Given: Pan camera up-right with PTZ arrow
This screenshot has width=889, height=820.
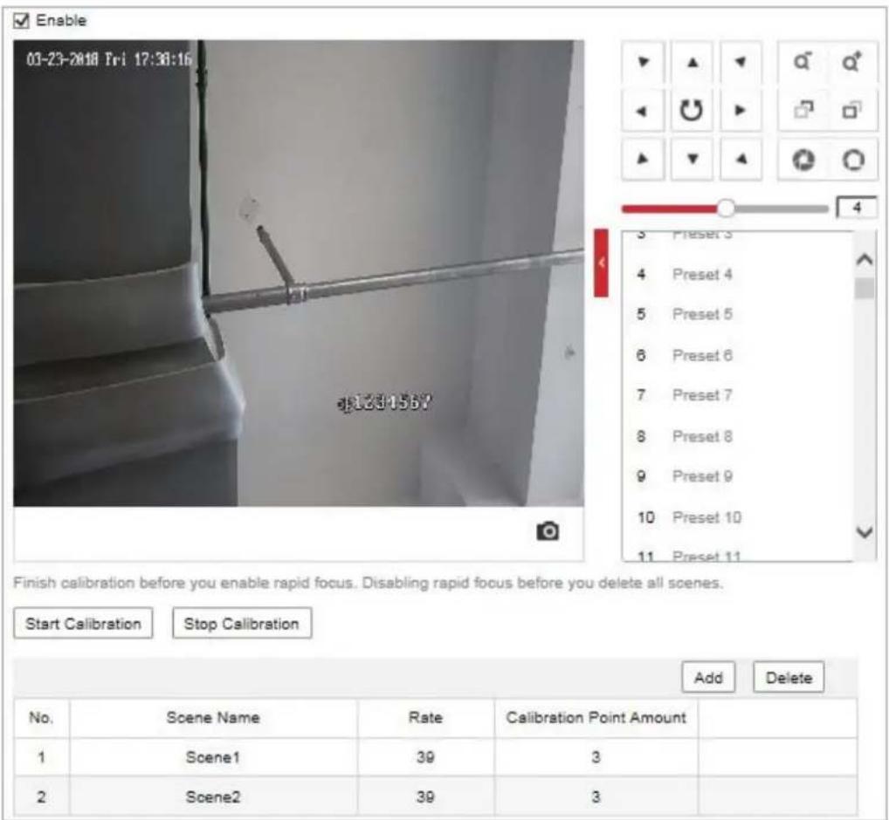Looking at the screenshot, I should pyautogui.click(x=741, y=62).
